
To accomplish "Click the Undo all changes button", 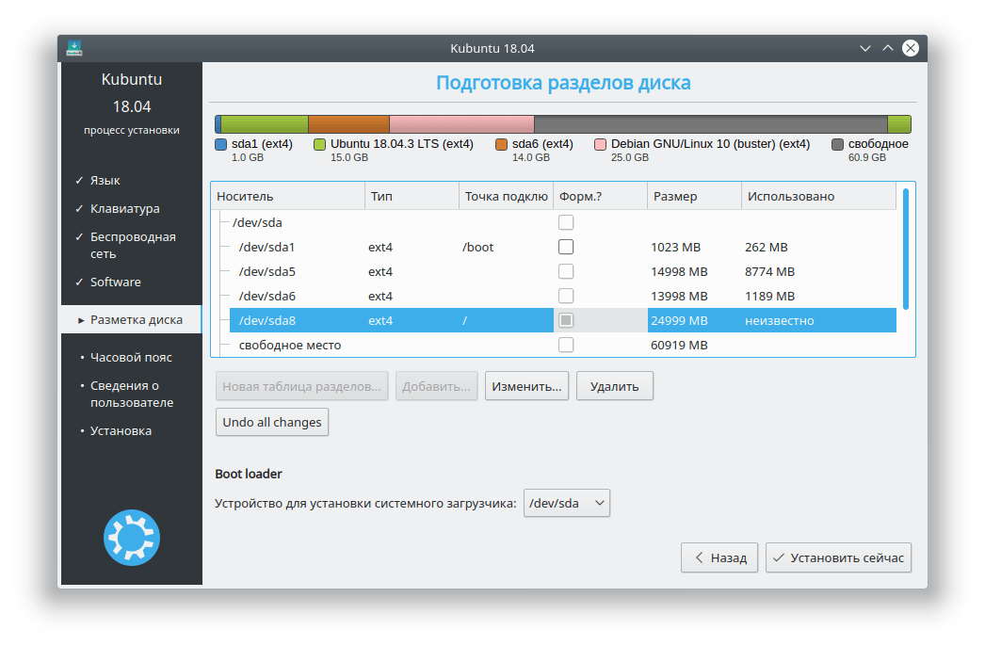I will 271,422.
